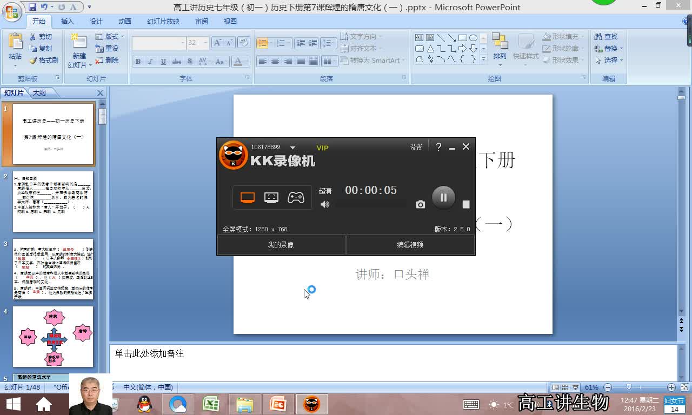Screen dimensions: 692x415
Task: Click 转换为 SmartArt button
Action: click(374, 60)
